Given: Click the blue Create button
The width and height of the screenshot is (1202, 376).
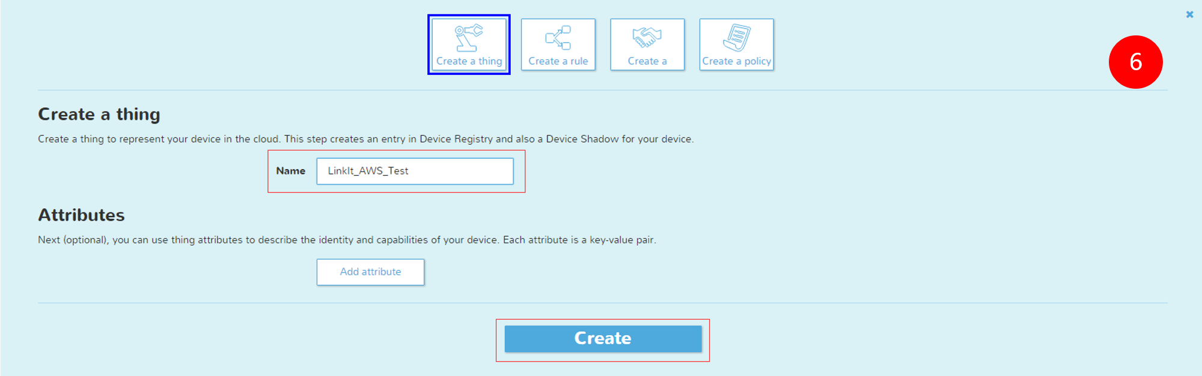Looking at the screenshot, I should 603,339.
